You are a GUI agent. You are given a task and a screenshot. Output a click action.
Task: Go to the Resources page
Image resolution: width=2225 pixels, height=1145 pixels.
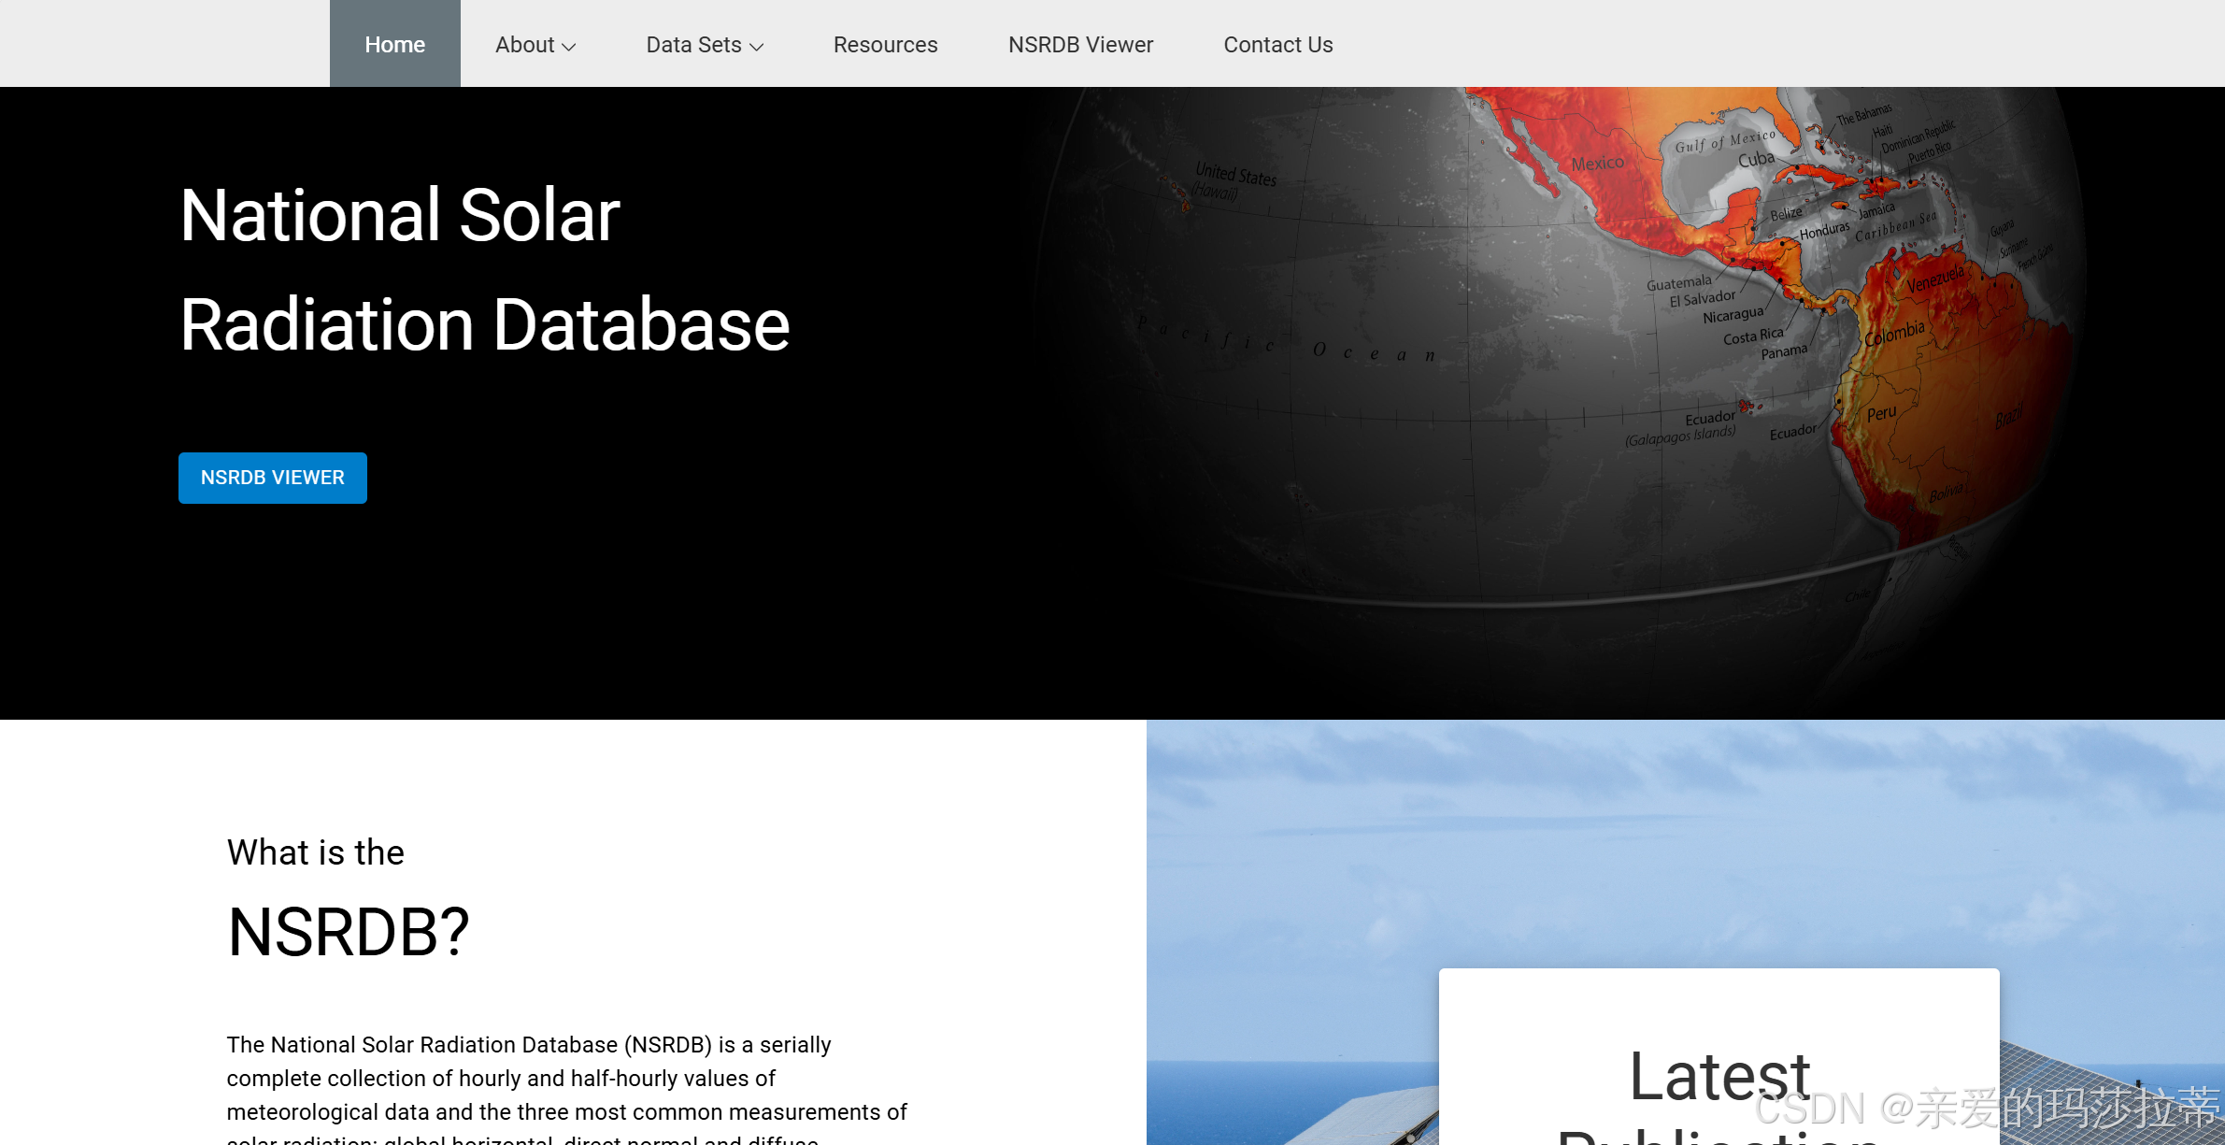[885, 44]
